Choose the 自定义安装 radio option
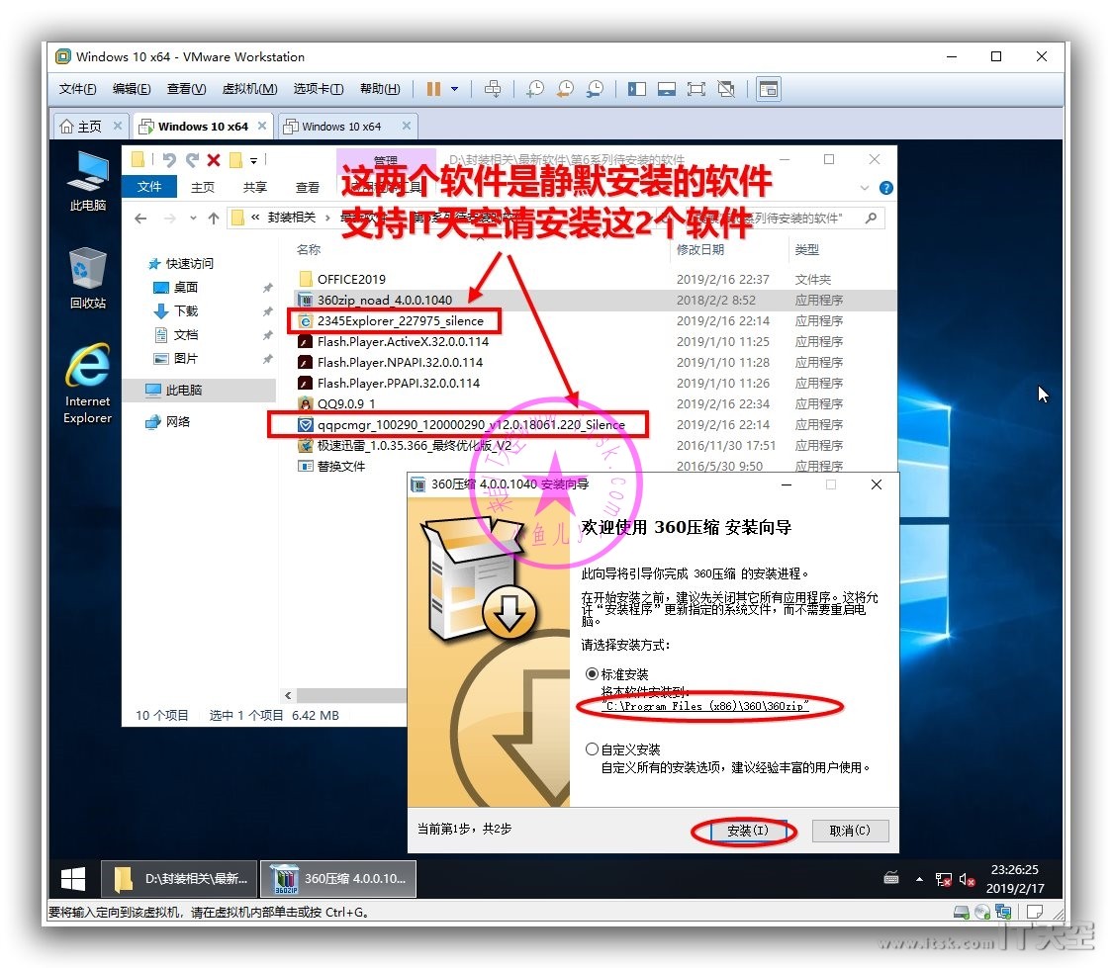1112x968 pixels. (x=592, y=749)
